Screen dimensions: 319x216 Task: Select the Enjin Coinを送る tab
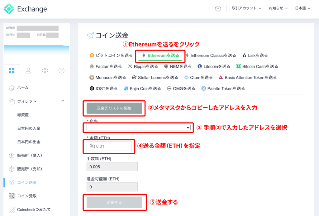(142, 88)
